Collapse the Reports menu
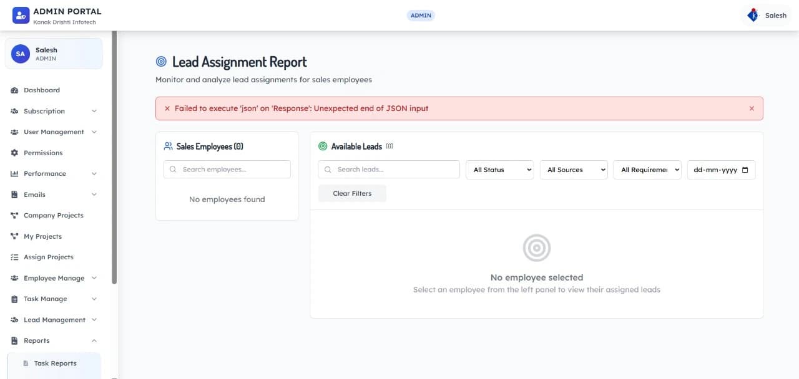This screenshot has width=799, height=379. coord(37,340)
